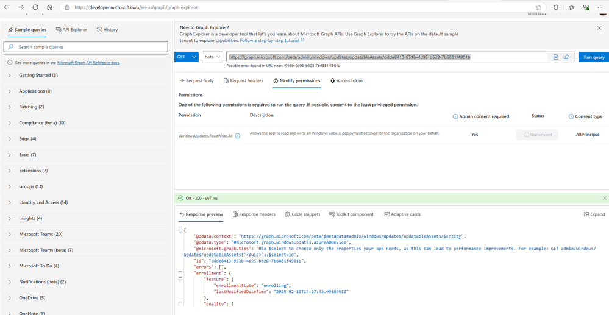Click info icon beside Consent type header
The height and width of the screenshot is (315, 609).
click(x=571, y=116)
